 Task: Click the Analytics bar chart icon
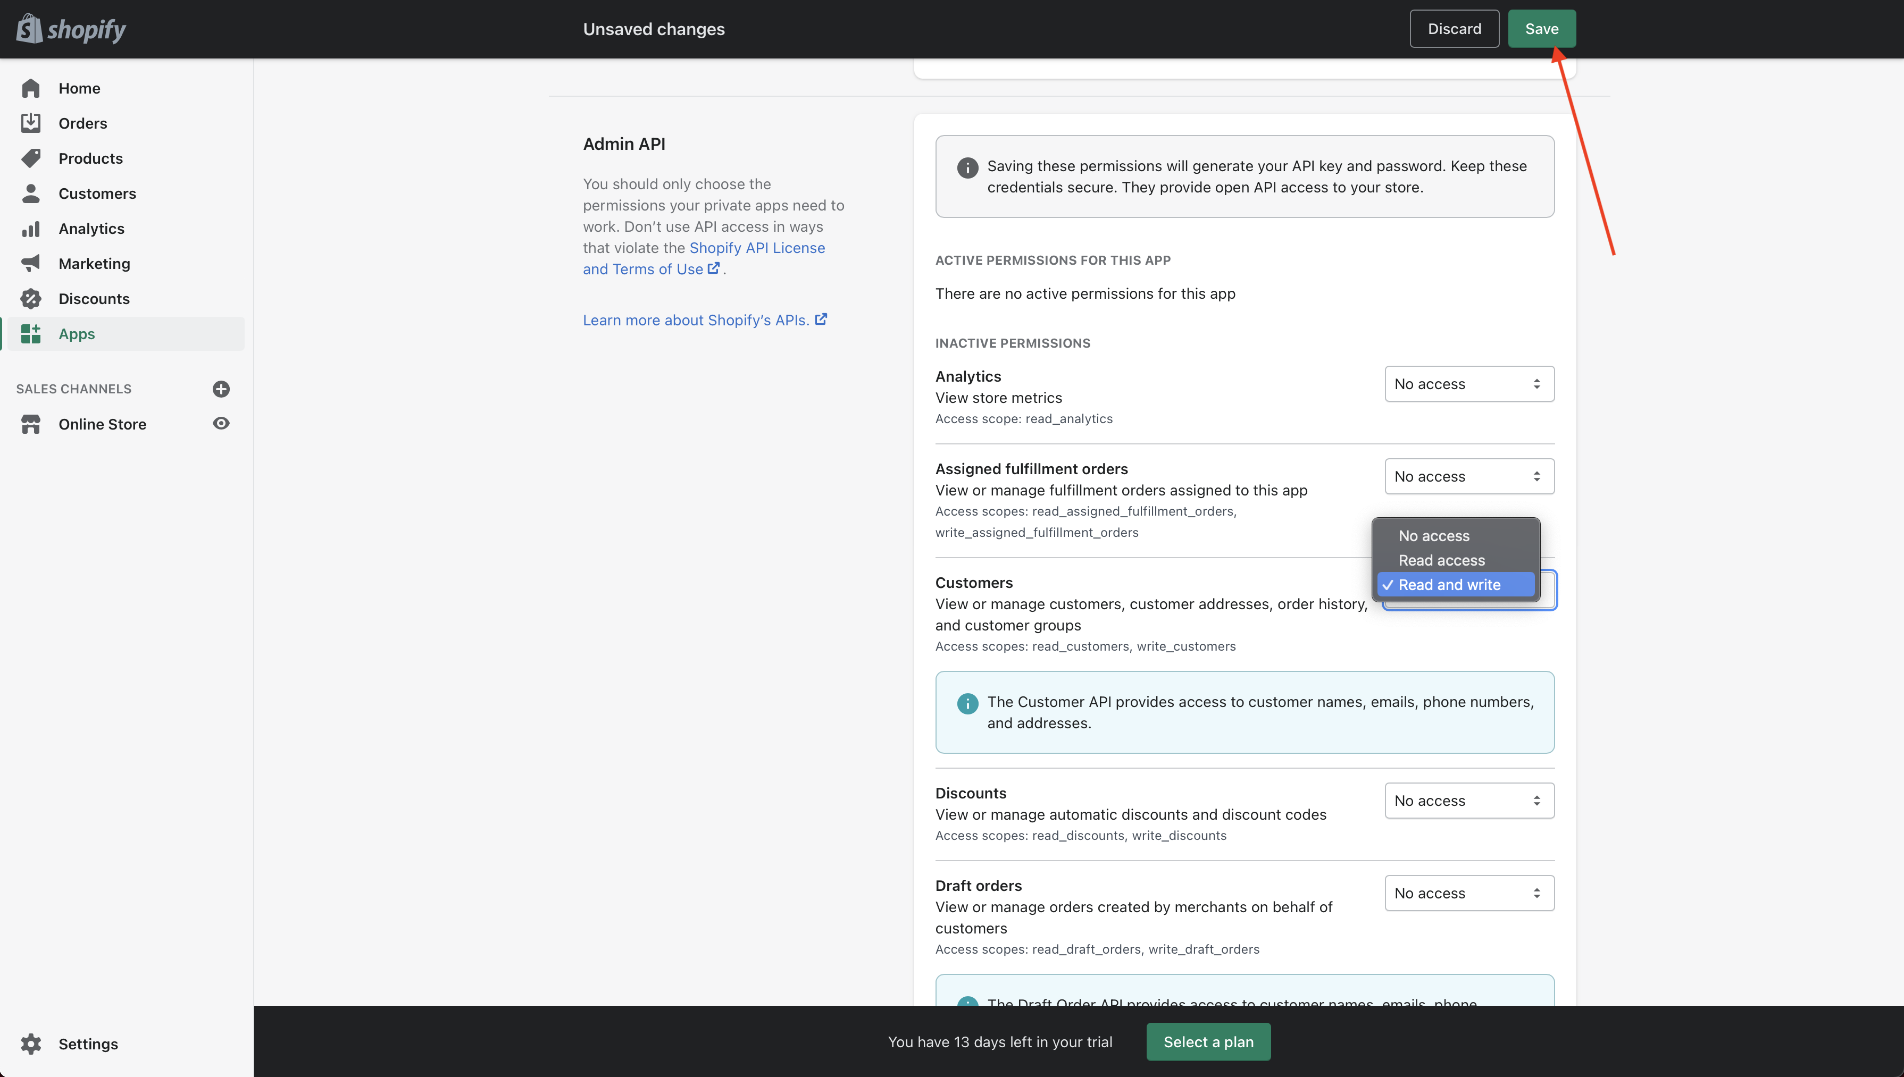tap(30, 229)
